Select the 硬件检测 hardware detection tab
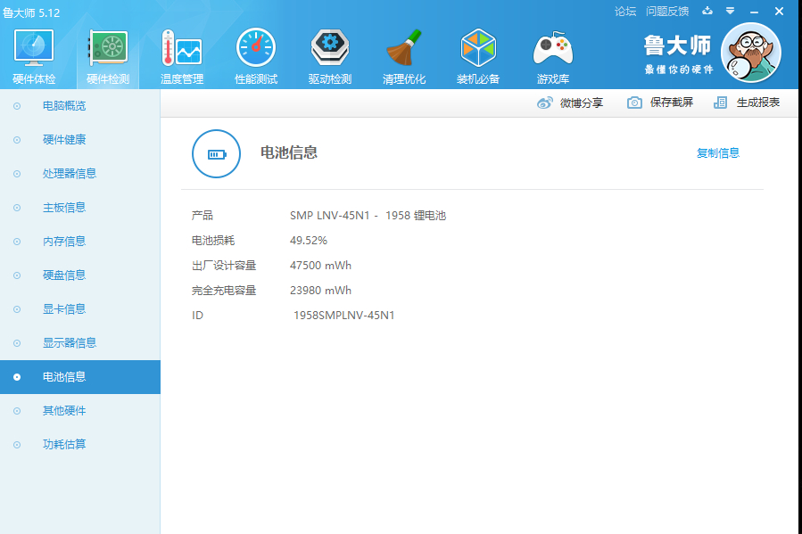Screen dimensions: 802x534 click(x=108, y=57)
